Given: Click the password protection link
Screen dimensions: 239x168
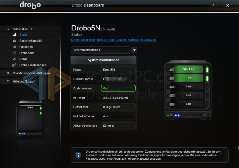Looking at the screenshot, I should pos(114,40).
